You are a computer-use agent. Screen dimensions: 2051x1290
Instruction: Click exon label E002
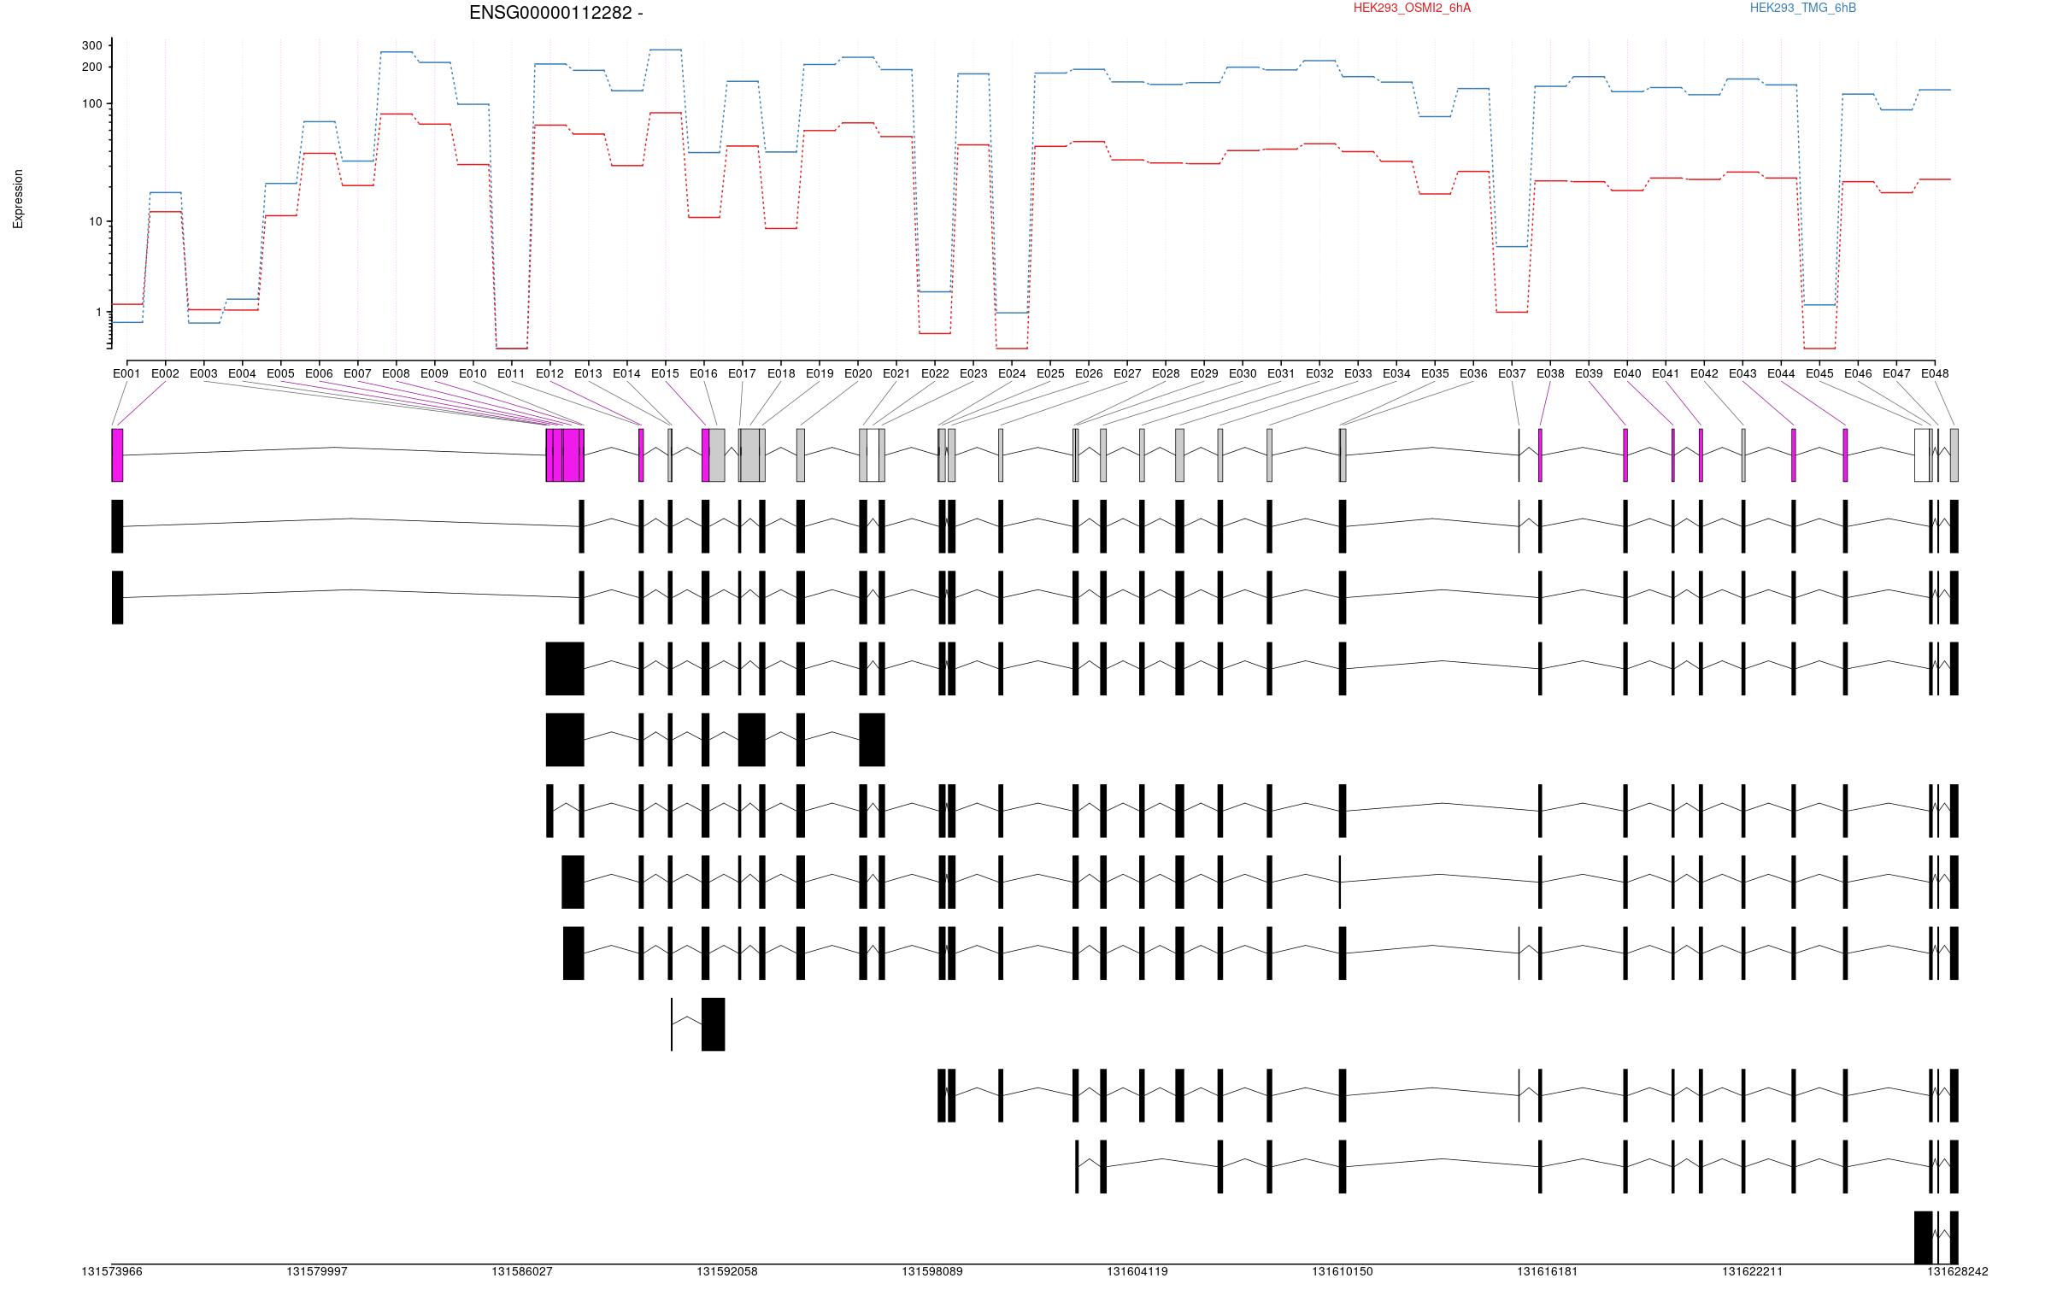tap(165, 373)
